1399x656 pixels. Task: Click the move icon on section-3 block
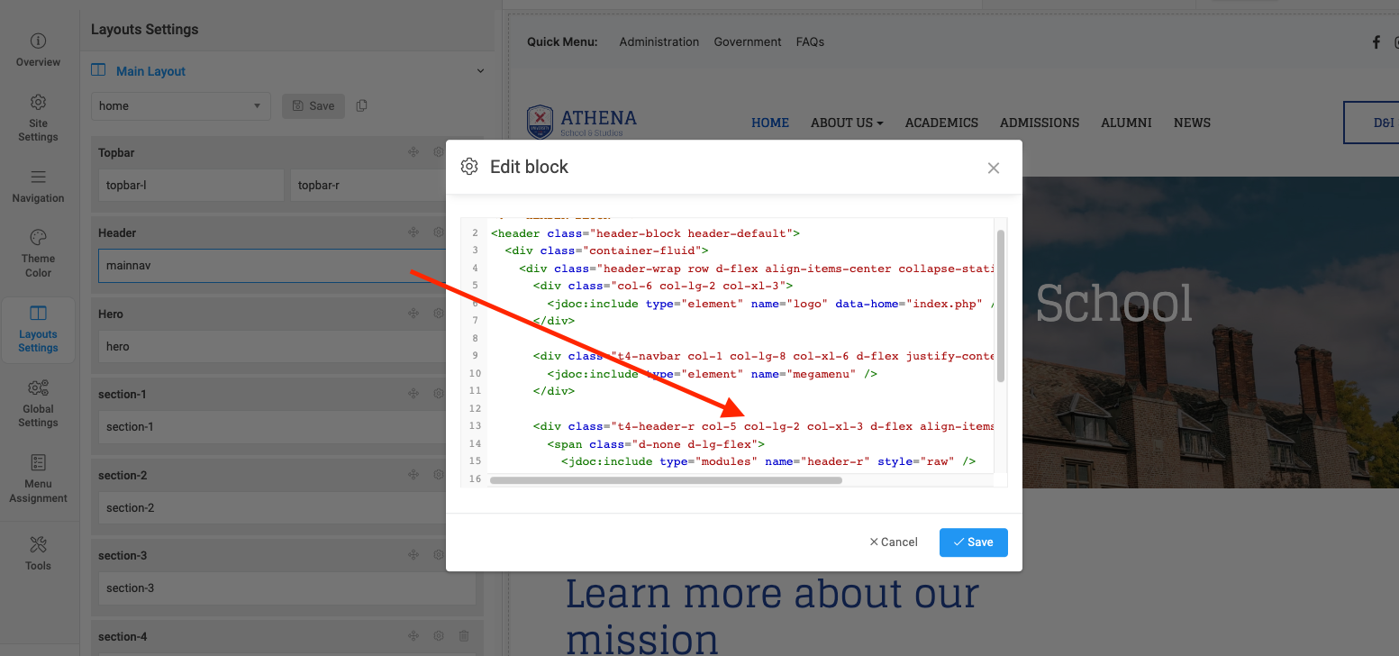tap(413, 555)
